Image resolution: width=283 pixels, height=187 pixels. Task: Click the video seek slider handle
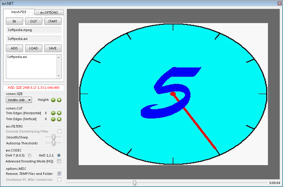point(135,183)
